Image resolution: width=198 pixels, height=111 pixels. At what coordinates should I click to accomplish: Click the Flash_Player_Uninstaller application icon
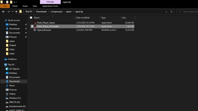click(35, 26)
